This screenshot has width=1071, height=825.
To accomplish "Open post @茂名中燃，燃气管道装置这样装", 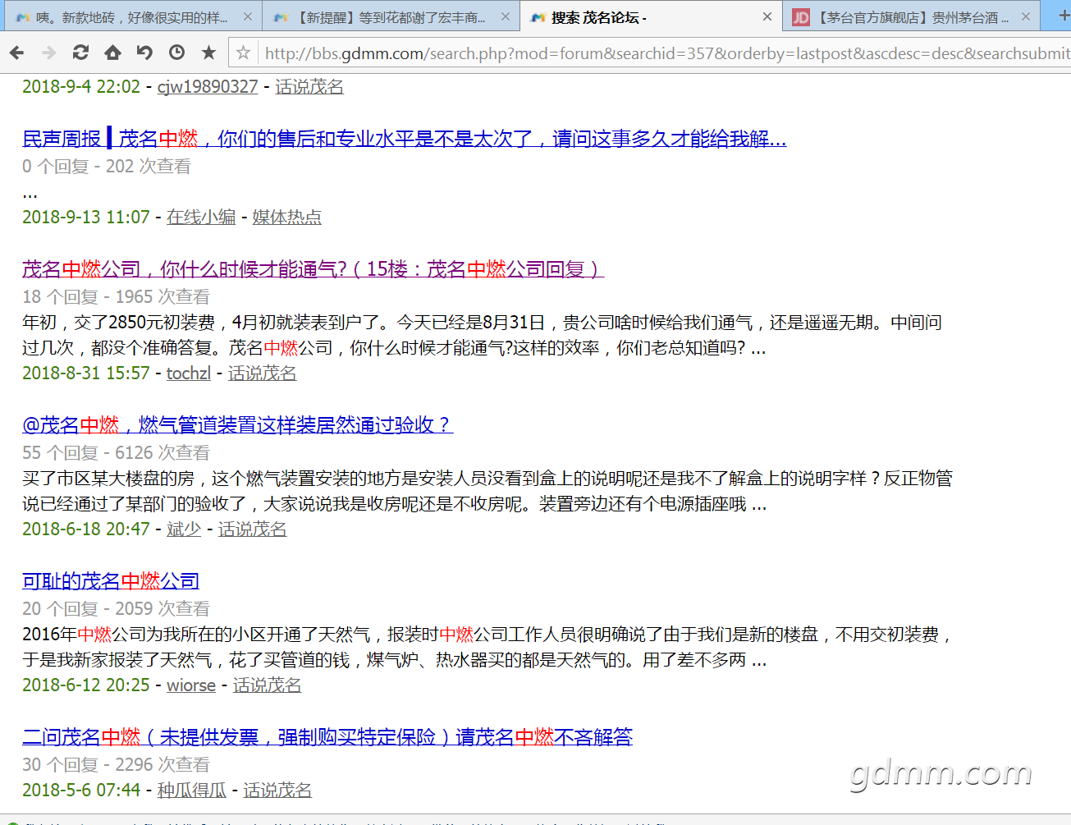I will point(237,425).
